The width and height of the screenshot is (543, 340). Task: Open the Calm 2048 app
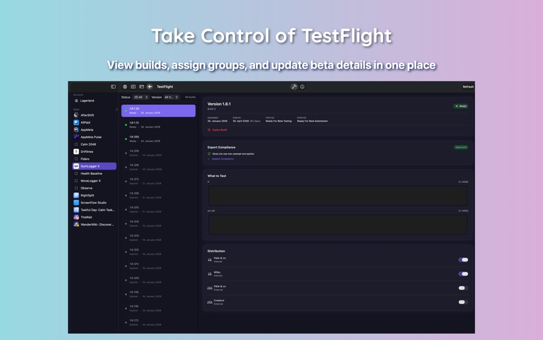click(x=94, y=144)
